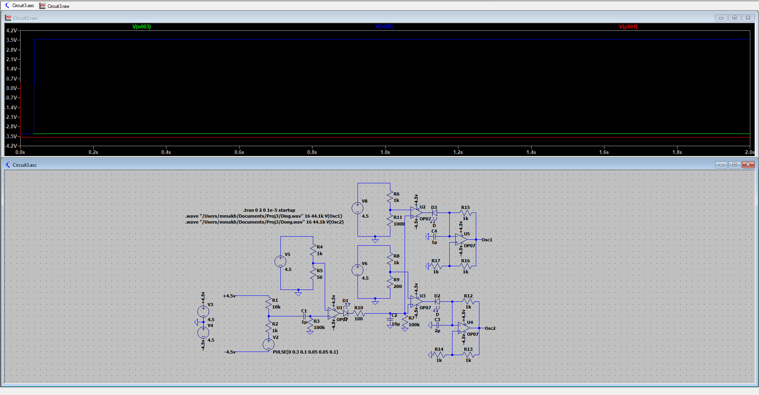Select resistor R10 symbol
Screen dimensions: 759x395
(x=358, y=313)
